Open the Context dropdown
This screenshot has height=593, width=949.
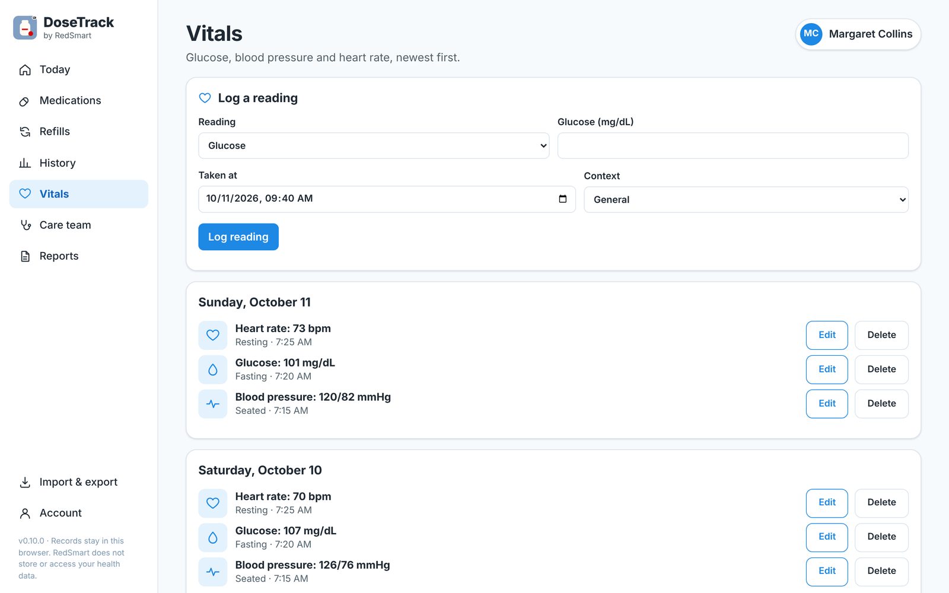click(746, 200)
